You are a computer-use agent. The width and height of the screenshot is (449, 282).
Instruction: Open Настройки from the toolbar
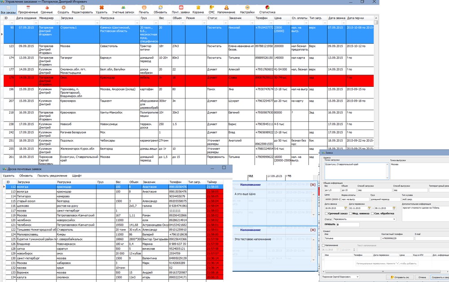click(247, 9)
